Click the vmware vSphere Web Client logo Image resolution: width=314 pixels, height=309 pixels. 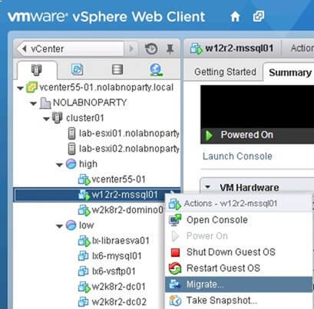pyautogui.click(x=107, y=17)
